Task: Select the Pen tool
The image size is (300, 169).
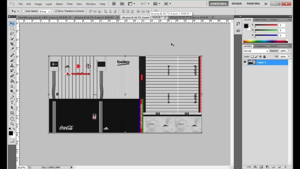Action: coord(12,97)
